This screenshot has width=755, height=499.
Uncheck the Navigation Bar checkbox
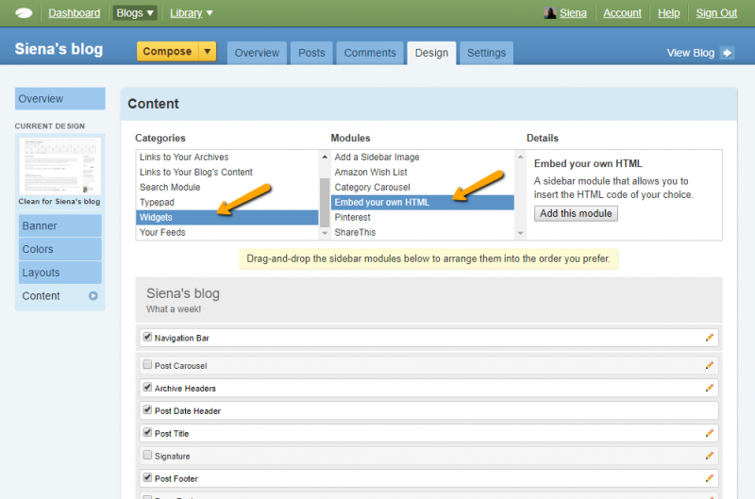[x=147, y=337]
